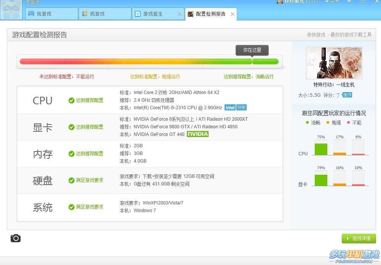Viewport: 381px width, 265px height.
Task: Click the green checkmark next to CPU
Action: tap(72, 101)
